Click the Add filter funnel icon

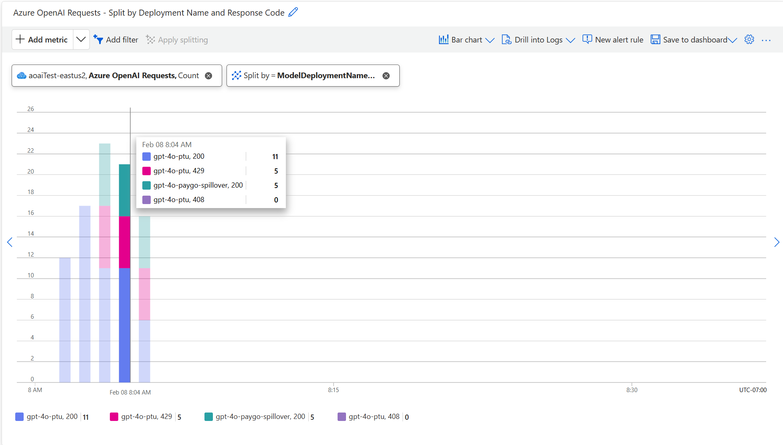pos(98,39)
